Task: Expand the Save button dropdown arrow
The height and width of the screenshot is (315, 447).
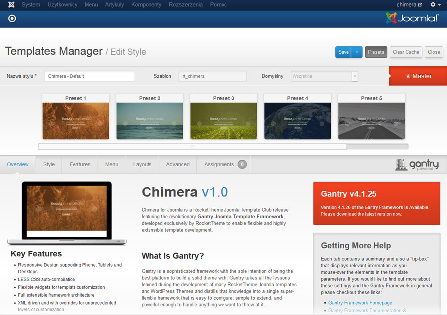Action: (357, 52)
